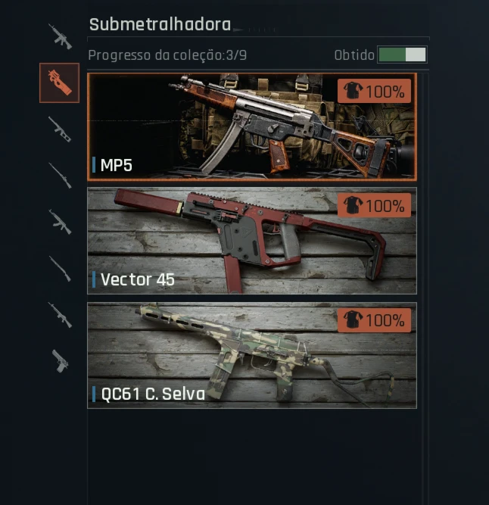Select the long thin sniper rifle icon

[x=60, y=176]
